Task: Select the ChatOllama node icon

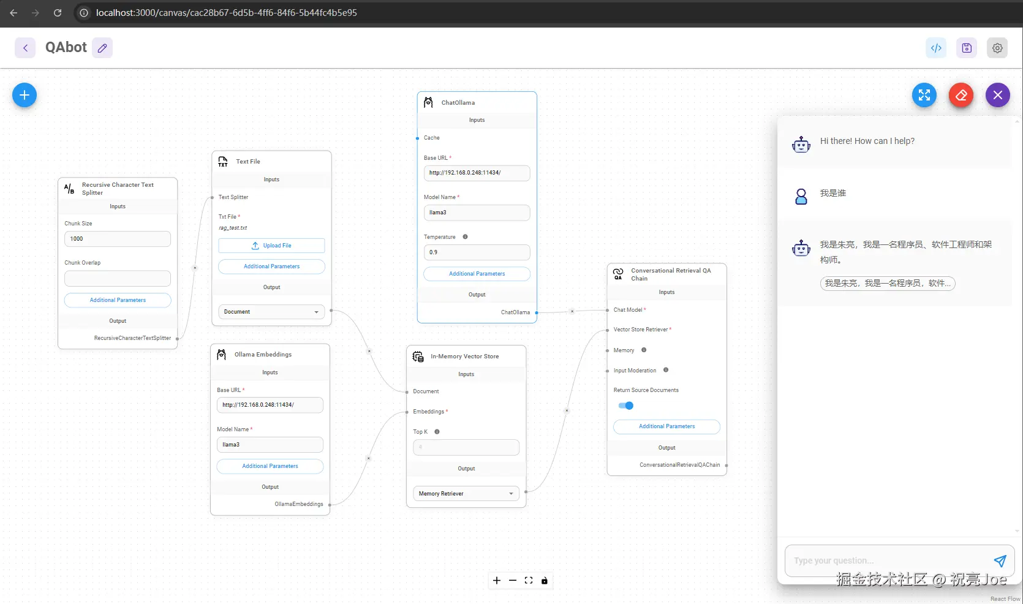Action: tap(429, 102)
